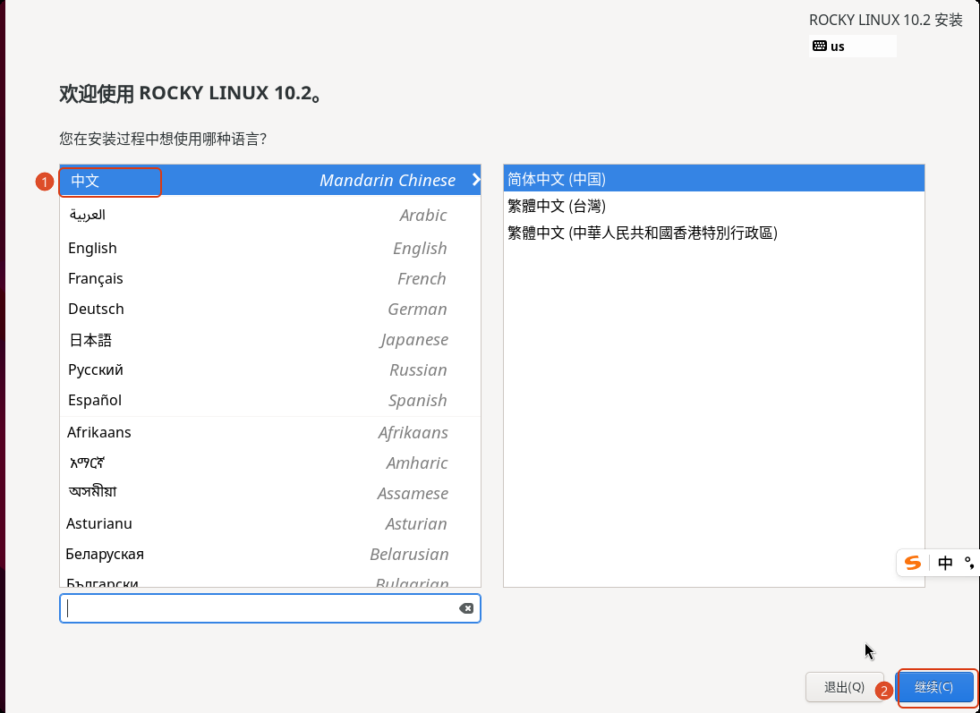
Task: Click the us keyboard layout label
Action: tap(838, 47)
